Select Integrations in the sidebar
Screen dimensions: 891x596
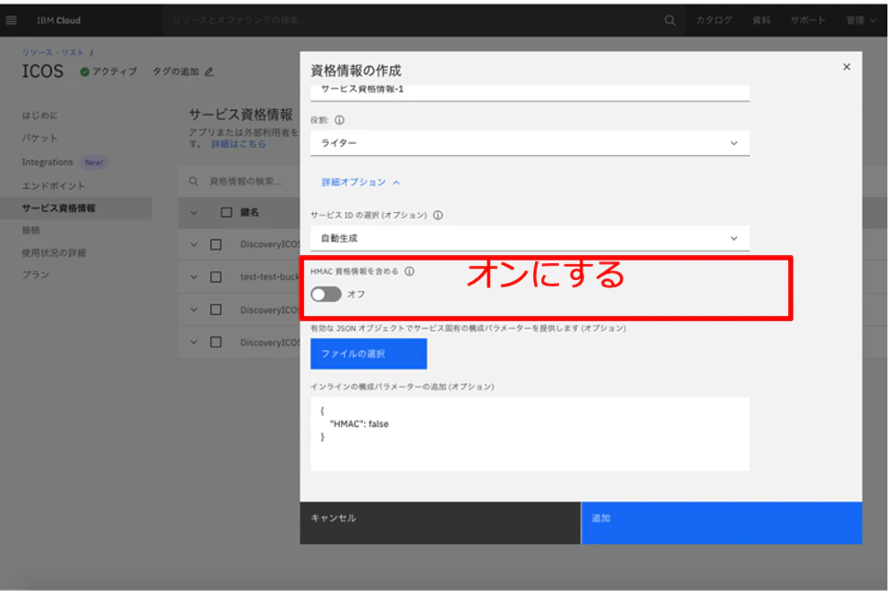pyautogui.click(x=47, y=162)
